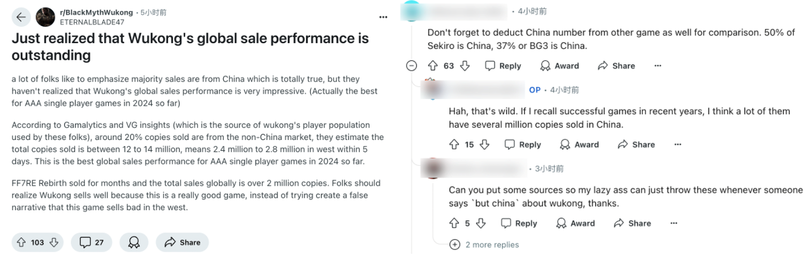812x256 pixels.
Task: Give an award to the post
Action: 134,242
